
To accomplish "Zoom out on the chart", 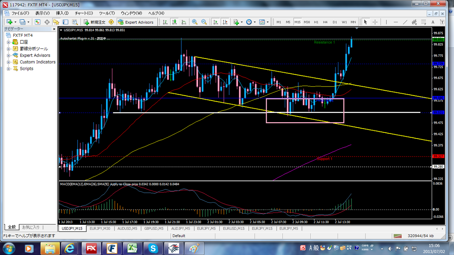I will (x=204, y=22).
